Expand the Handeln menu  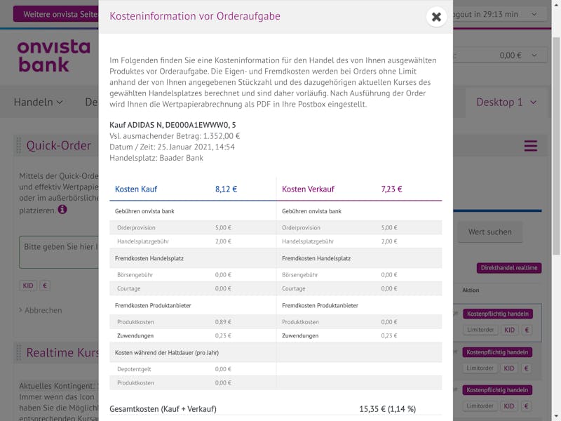pyautogui.click(x=39, y=102)
